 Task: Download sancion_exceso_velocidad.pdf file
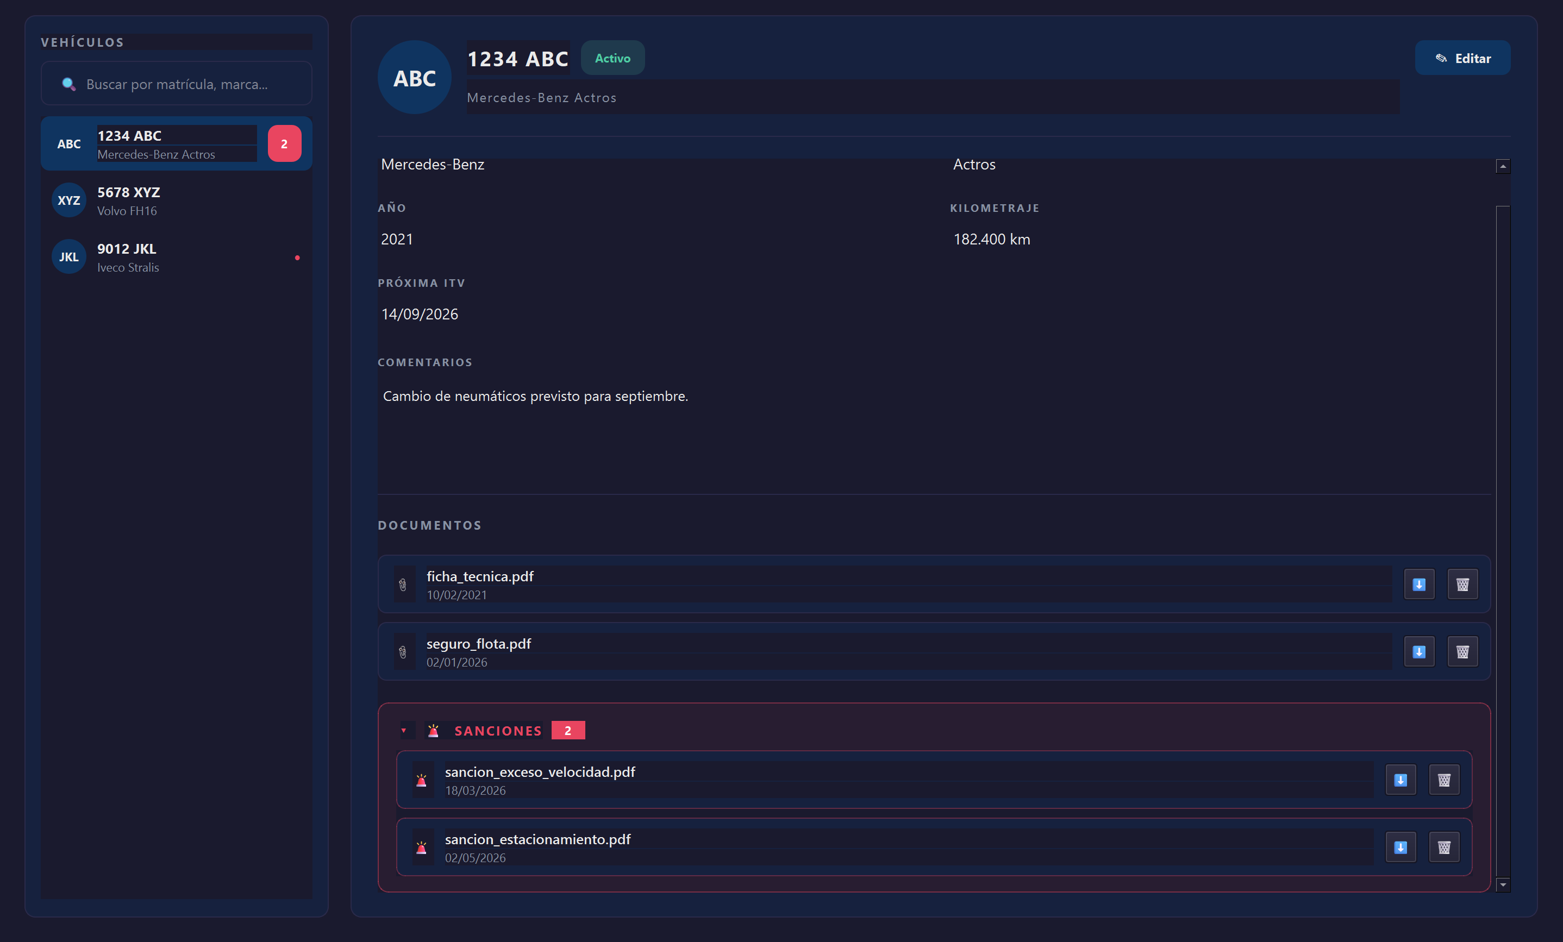[1401, 780]
